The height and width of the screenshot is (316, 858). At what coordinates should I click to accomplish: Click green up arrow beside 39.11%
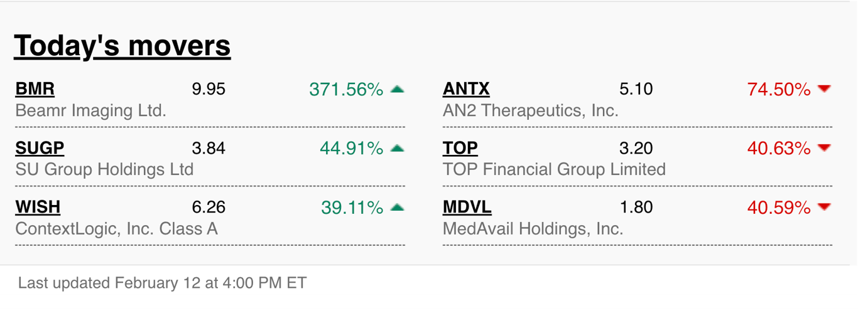tap(397, 208)
